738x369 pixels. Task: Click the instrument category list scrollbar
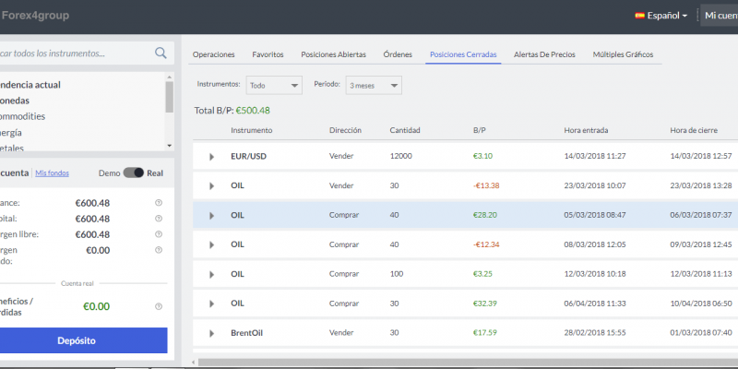click(x=169, y=97)
